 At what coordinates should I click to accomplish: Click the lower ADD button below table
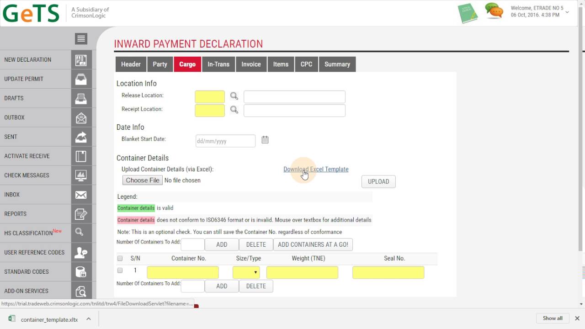(x=222, y=286)
